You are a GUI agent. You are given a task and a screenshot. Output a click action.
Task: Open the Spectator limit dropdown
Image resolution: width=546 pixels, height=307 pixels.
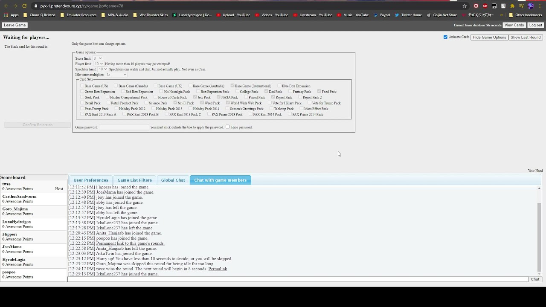click(x=102, y=69)
